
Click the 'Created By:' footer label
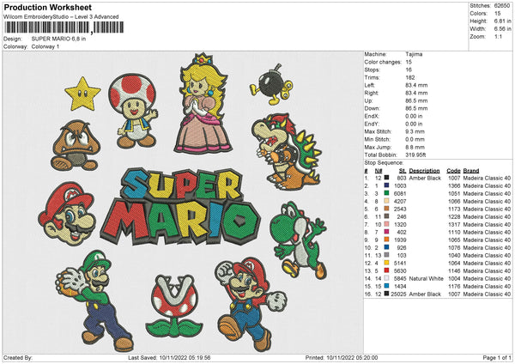[18, 358]
